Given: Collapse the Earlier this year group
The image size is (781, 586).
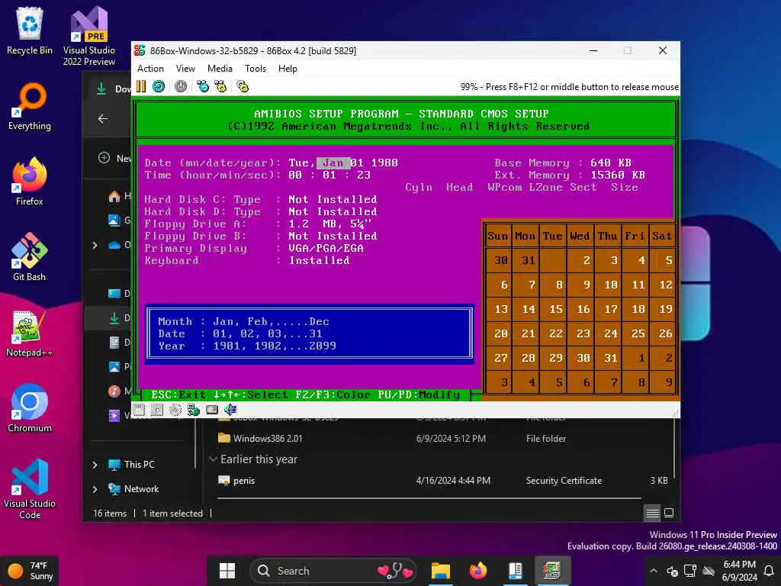Looking at the screenshot, I should (x=214, y=459).
